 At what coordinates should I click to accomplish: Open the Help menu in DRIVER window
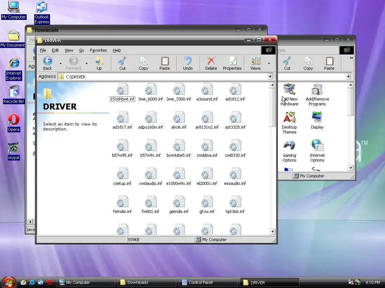tap(117, 50)
